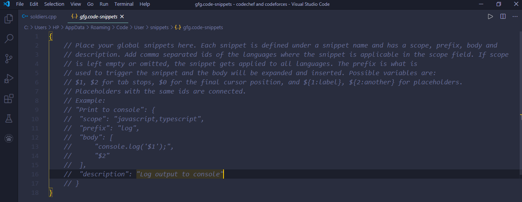Viewport: 522px width, 202px height.
Task: Click the AppData breadcrumb folder
Action: pyautogui.click(x=75, y=28)
